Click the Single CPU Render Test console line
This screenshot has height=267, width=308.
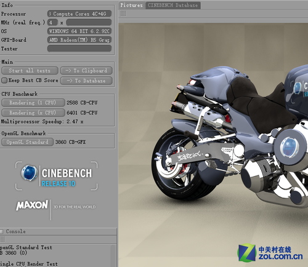tap(29, 264)
